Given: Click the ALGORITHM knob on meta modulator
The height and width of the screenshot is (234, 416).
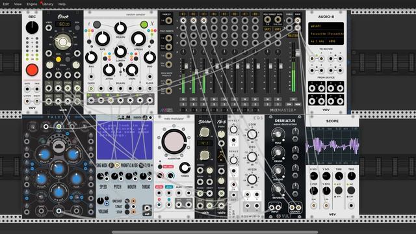Looking at the screenshot, I should (x=174, y=142).
